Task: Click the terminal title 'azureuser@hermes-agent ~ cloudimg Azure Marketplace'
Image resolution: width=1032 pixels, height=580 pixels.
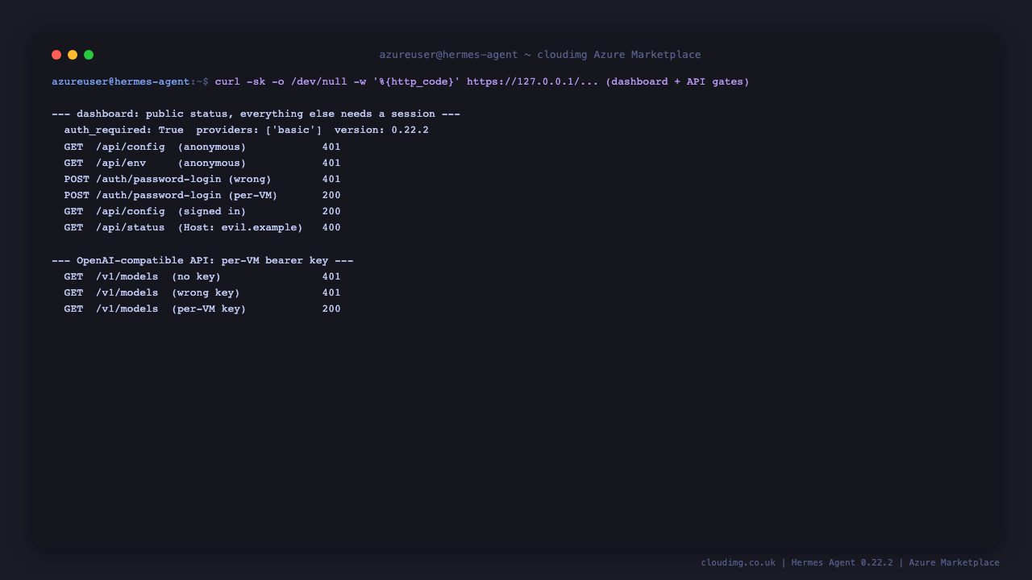Action: click(x=540, y=55)
